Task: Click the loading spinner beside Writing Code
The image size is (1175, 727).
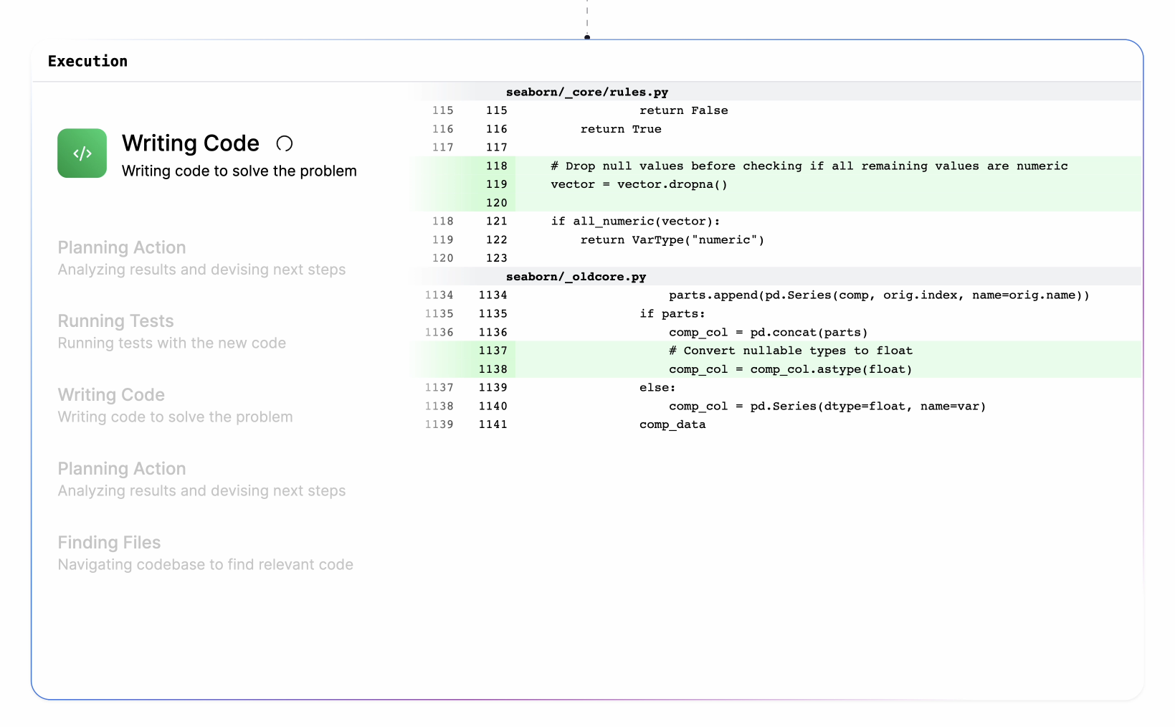Action: pyautogui.click(x=284, y=143)
